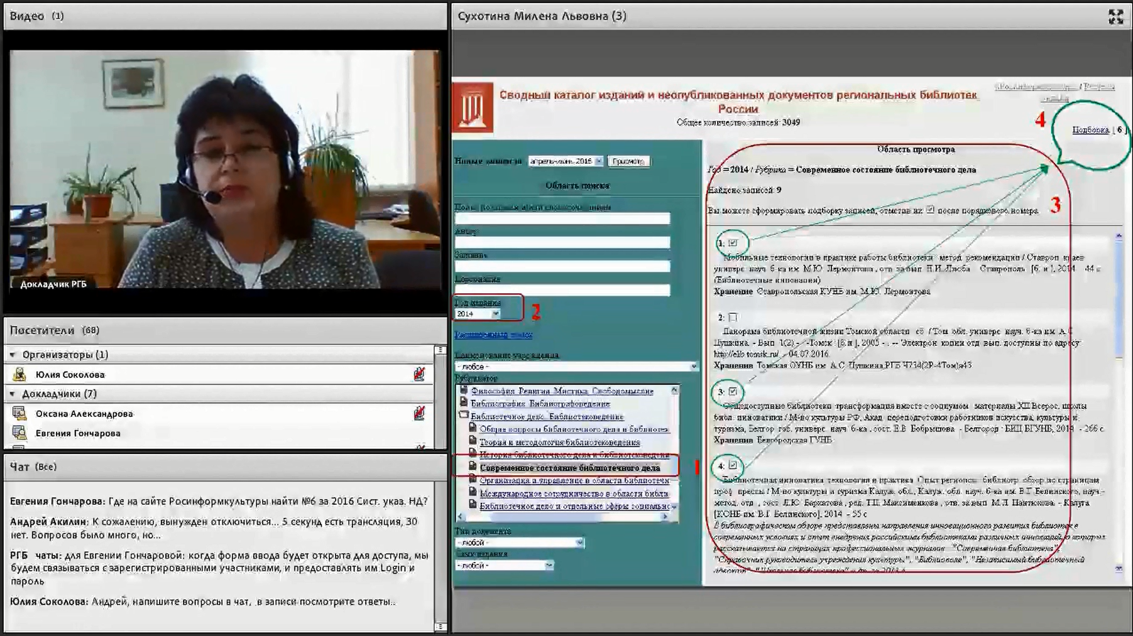Open the Подборка link

click(x=1090, y=130)
